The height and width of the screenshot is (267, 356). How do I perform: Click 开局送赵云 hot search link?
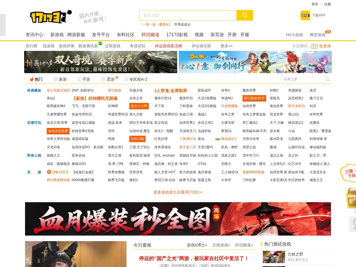(182, 24)
